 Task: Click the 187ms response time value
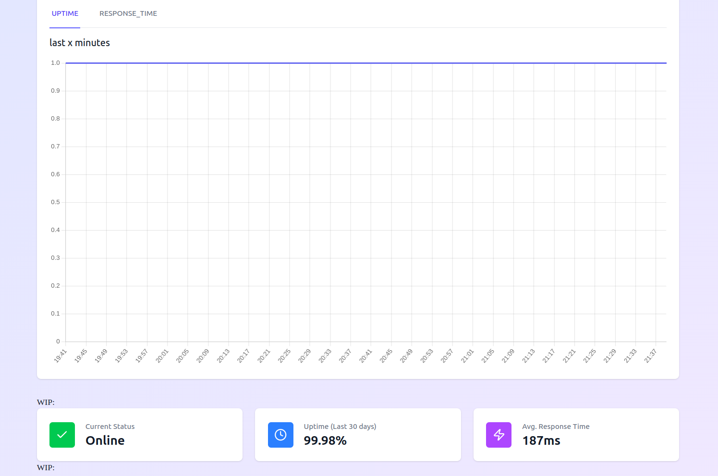tap(541, 440)
